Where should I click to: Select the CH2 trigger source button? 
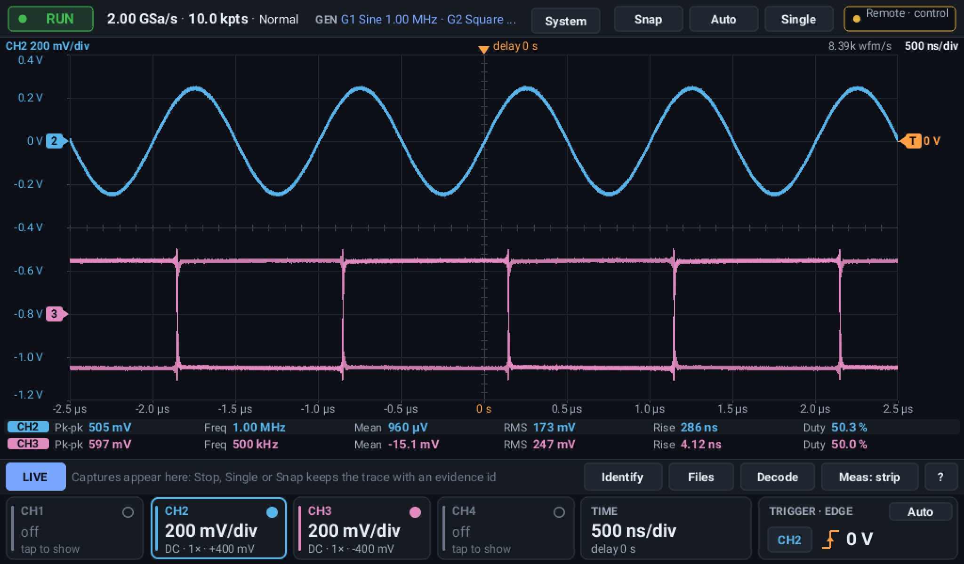[789, 540]
